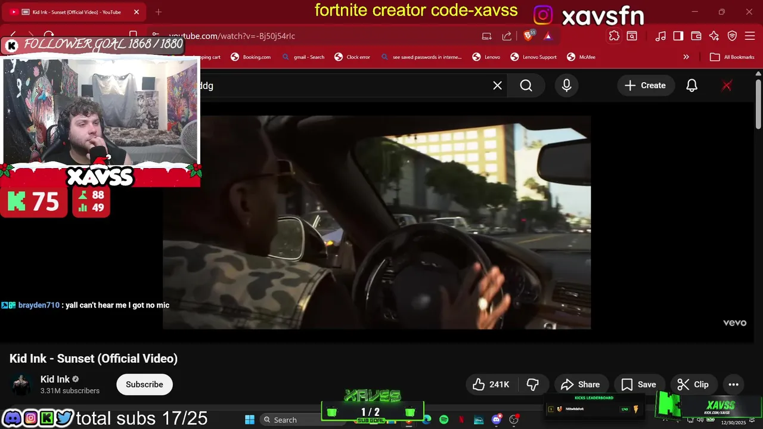Close the Kid Ink Sunset browser tab
The image size is (763, 429).
click(x=137, y=12)
